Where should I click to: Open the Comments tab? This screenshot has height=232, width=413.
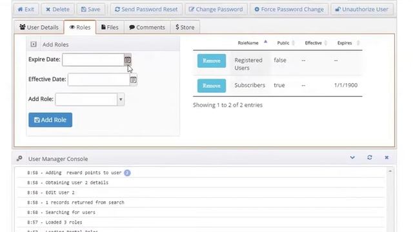(147, 27)
